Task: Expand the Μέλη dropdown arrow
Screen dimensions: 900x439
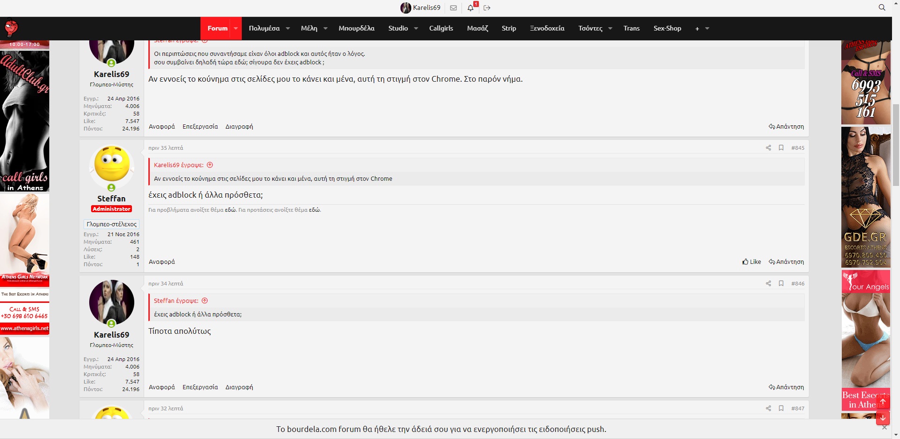Action: coord(325,29)
